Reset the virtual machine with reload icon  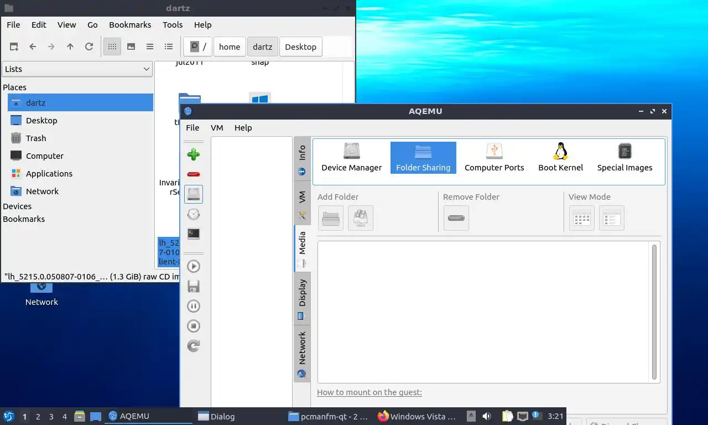click(194, 346)
